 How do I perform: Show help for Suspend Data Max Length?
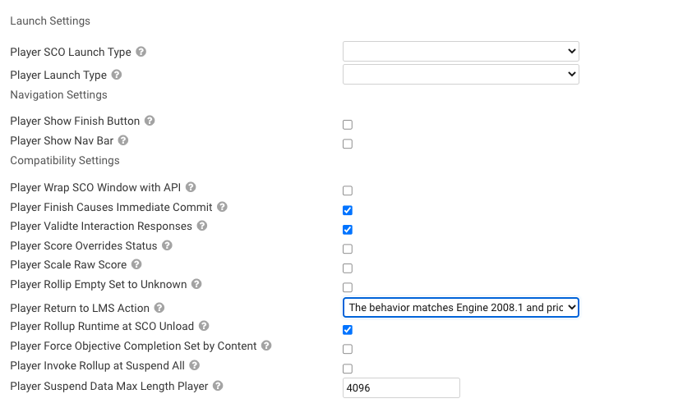pos(218,386)
